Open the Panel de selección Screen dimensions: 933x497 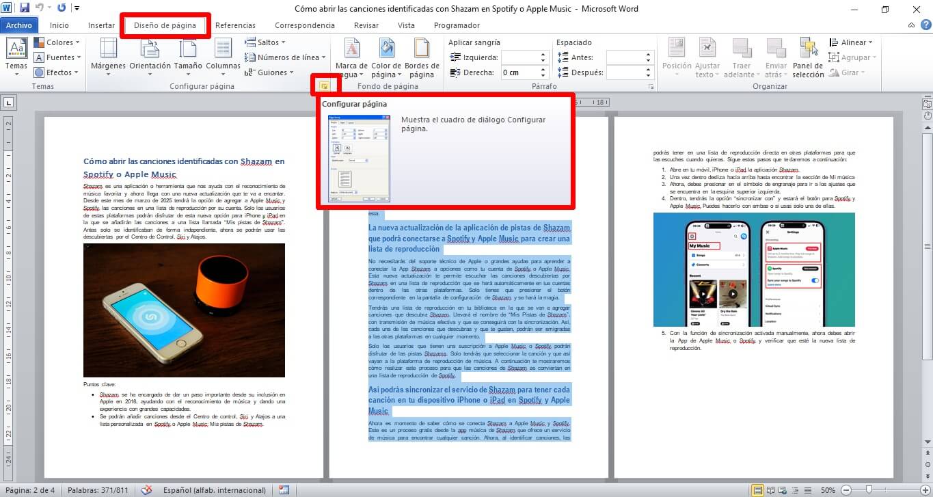click(x=808, y=58)
